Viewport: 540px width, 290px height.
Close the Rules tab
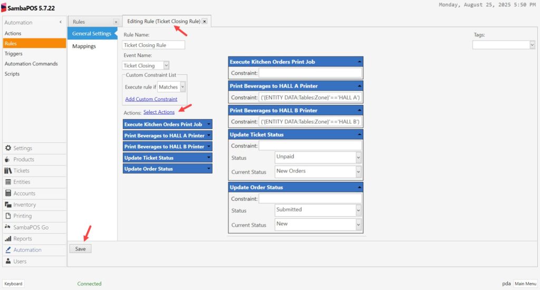click(115, 22)
